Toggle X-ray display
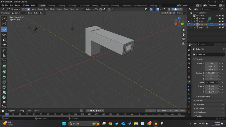The image size is (226, 127). (169, 9)
